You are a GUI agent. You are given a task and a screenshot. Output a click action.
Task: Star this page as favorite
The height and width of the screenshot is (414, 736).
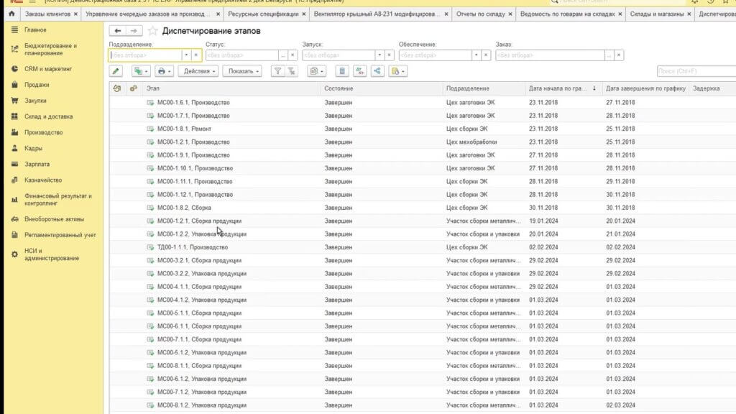tap(152, 31)
